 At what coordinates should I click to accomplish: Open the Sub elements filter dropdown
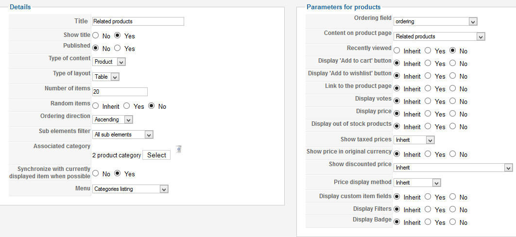[x=122, y=135]
